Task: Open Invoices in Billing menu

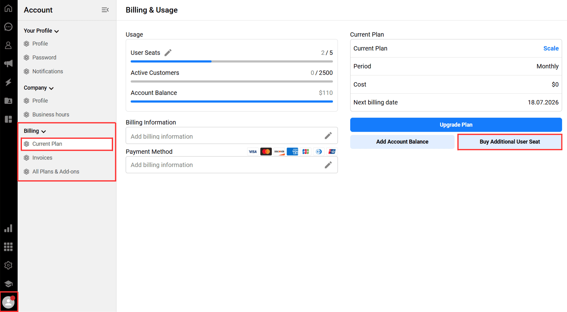Action: (x=42, y=158)
